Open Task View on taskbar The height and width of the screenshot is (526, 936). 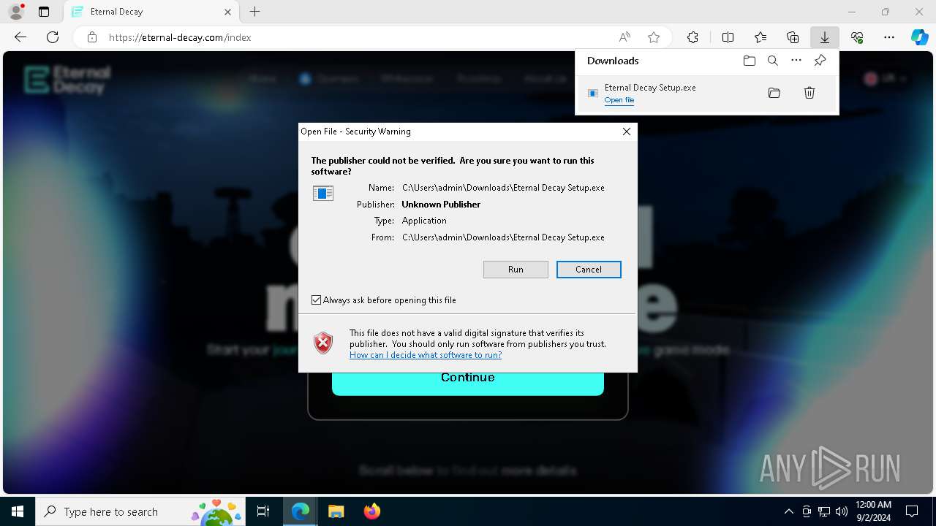coord(264,511)
